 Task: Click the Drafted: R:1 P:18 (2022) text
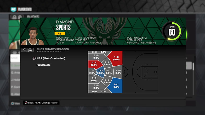(x=88, y=43)
